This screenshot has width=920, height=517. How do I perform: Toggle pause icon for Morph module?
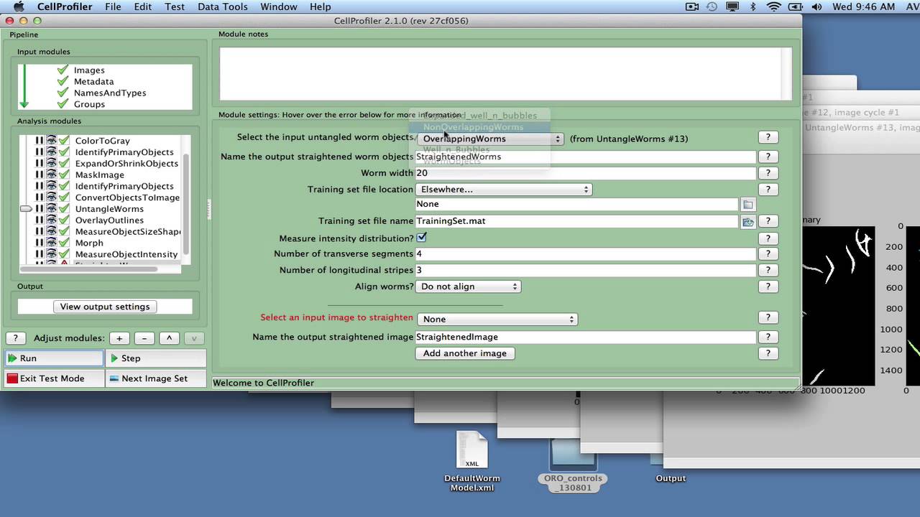click(x=40, y=243)
